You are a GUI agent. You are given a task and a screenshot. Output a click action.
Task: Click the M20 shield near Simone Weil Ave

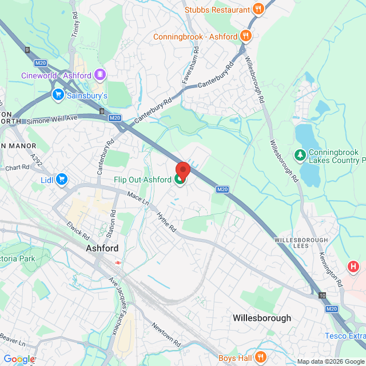pos(115,118)
